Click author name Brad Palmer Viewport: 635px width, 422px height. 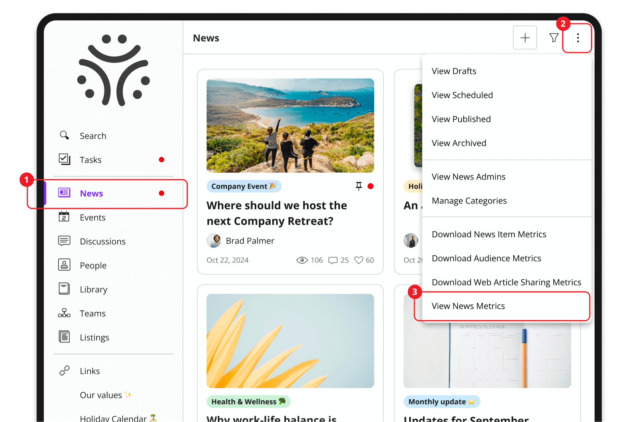point(250,241)
